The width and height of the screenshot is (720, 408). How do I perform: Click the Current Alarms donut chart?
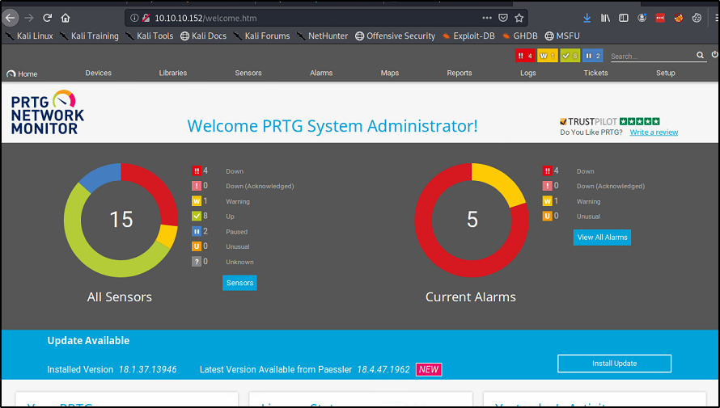point(472,220)
